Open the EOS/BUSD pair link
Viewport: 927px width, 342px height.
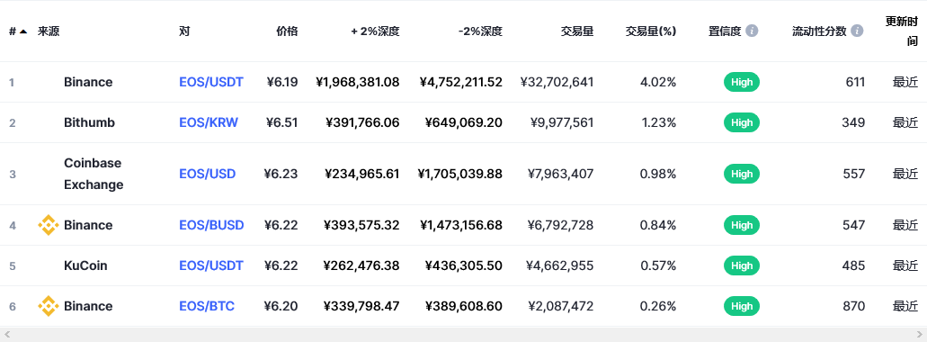211,225
